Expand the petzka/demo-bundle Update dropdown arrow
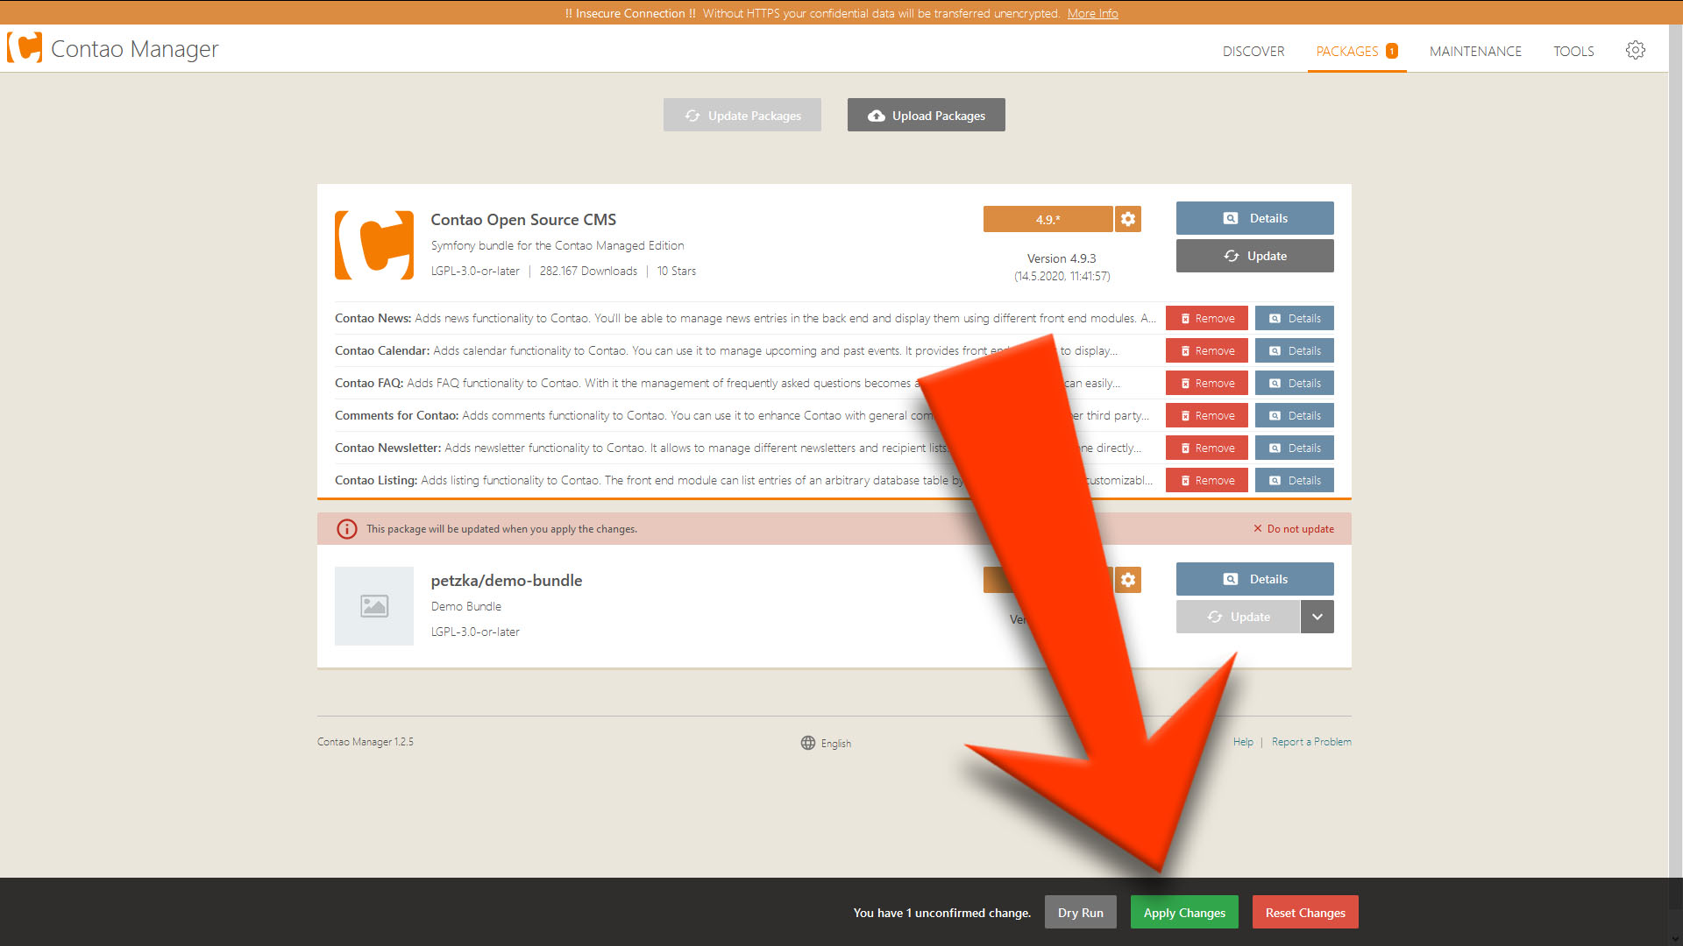Screen dimensions: 1683x946 pos(1317,617)
